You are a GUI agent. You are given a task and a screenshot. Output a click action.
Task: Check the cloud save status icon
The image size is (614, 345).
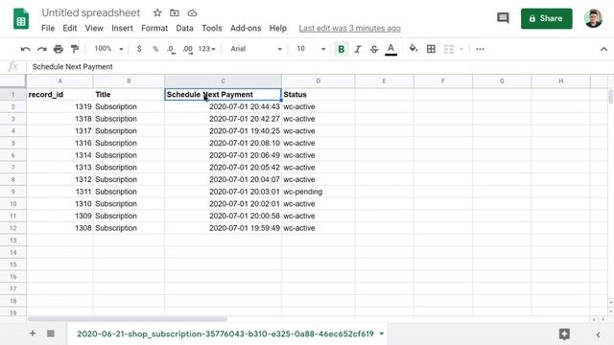(x=192, y=12)
